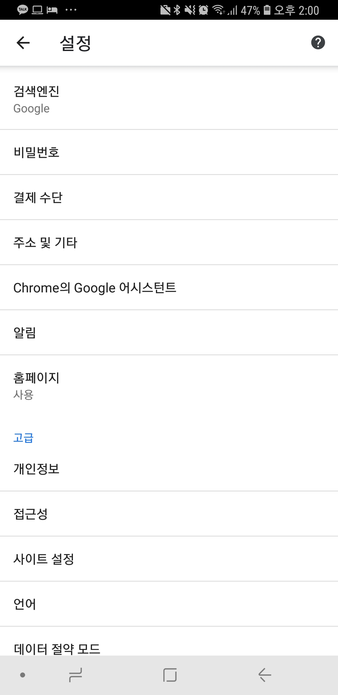
Task: Tap the small dot in navigation bar
Action: click(x=23, y=675)
